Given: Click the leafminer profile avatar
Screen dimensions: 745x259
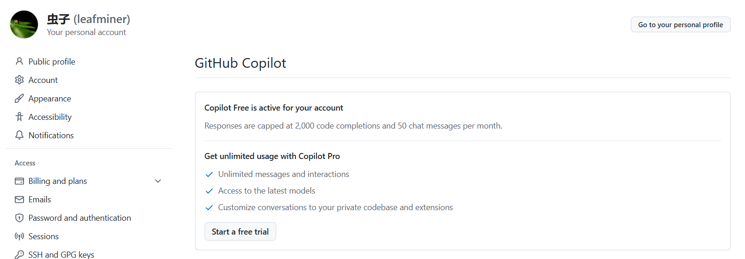Looking at the screenshot, I should 24,24.
